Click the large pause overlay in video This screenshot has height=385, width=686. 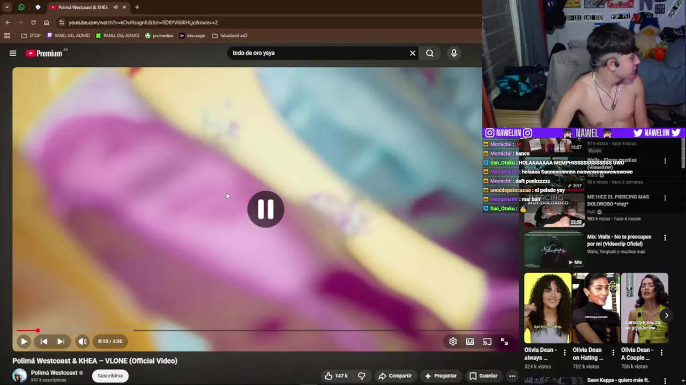click(x=266, y=209)
